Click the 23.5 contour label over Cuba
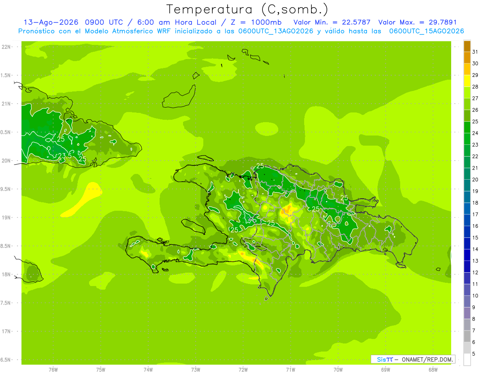 pos(65,156)
